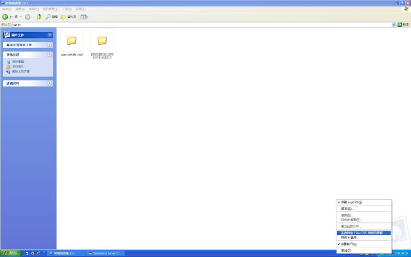The image size is (411, 257).
Task: Collapse the Other Places panel (其他位置)
Action: tap(49, 54)
